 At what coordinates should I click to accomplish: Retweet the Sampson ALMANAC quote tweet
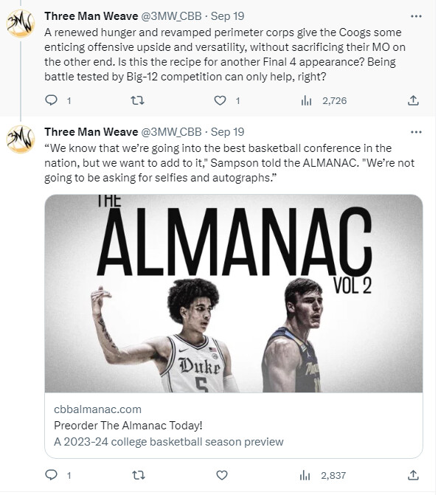(x=138, y=475)
